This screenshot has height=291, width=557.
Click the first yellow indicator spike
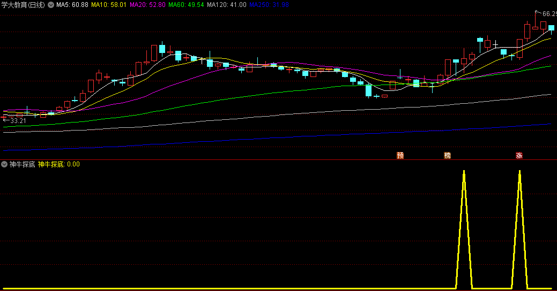(464, 229)
